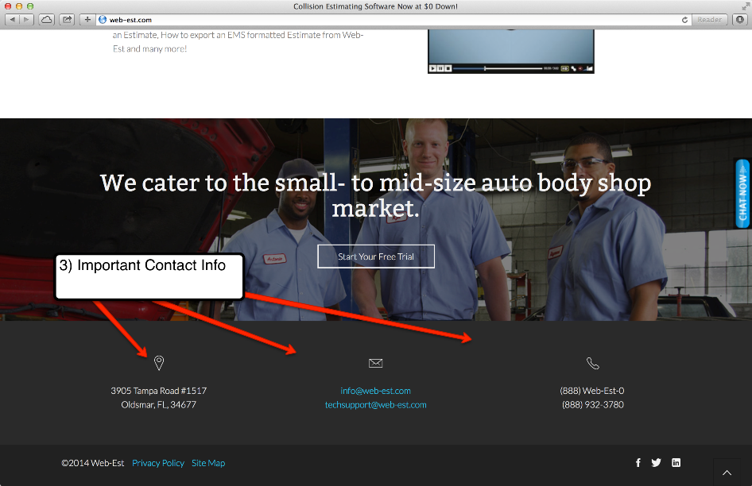Screen dimensions: 752x486
Task: Open the Web-Est Facebook page
Action: coord(638,462)
